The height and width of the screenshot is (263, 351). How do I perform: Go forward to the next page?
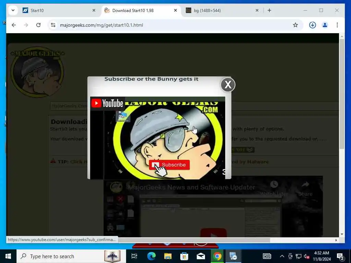click(x=26, y=25)
